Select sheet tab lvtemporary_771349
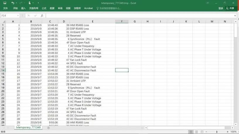This screenshot has height=134, width=239. click(x=28, y=128)
